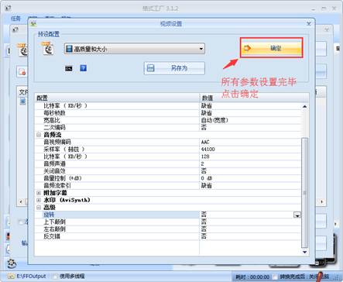Click the settings list vertical scrollbar thumb
This screenshot has width=343, height=282.
pyautogui.click(x=304, y=192)
